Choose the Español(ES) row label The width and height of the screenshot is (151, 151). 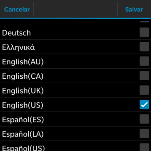coord(23,120)
